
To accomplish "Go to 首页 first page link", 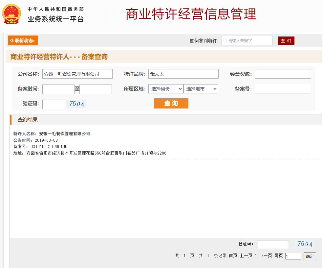I will click(x=233, y=256).
